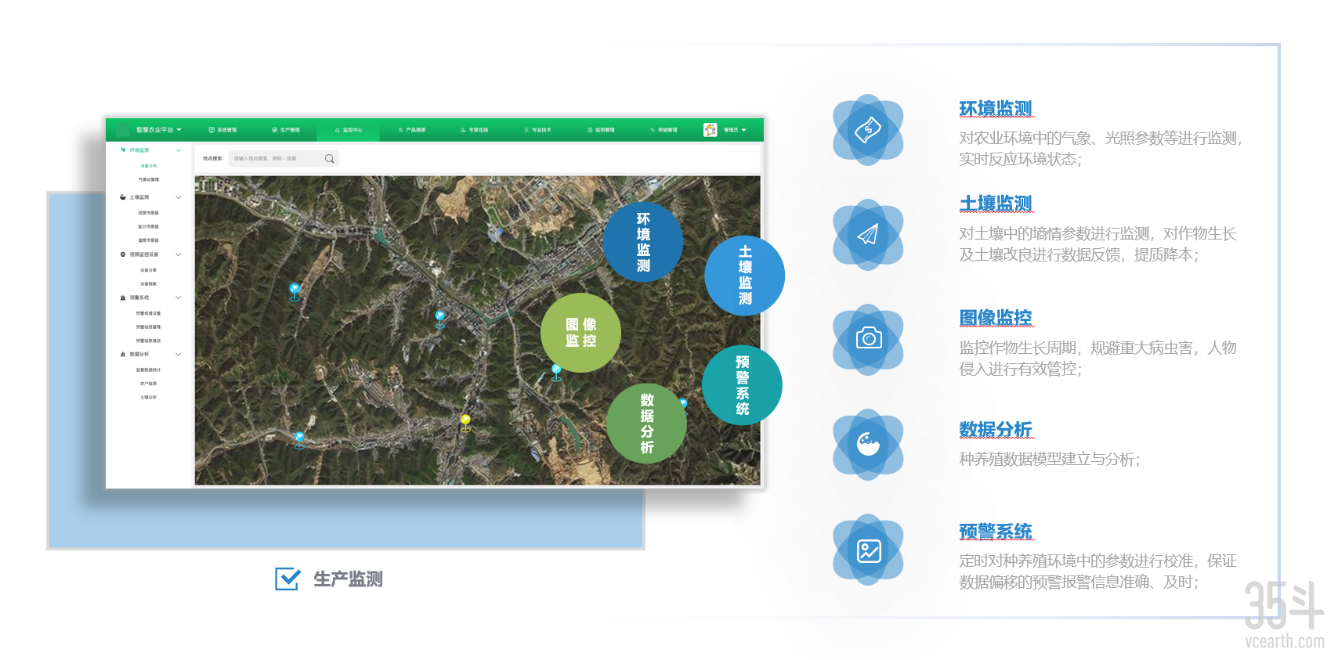Select 监管数据统计 in the sidebar
1338x660 pixels.
149,370
